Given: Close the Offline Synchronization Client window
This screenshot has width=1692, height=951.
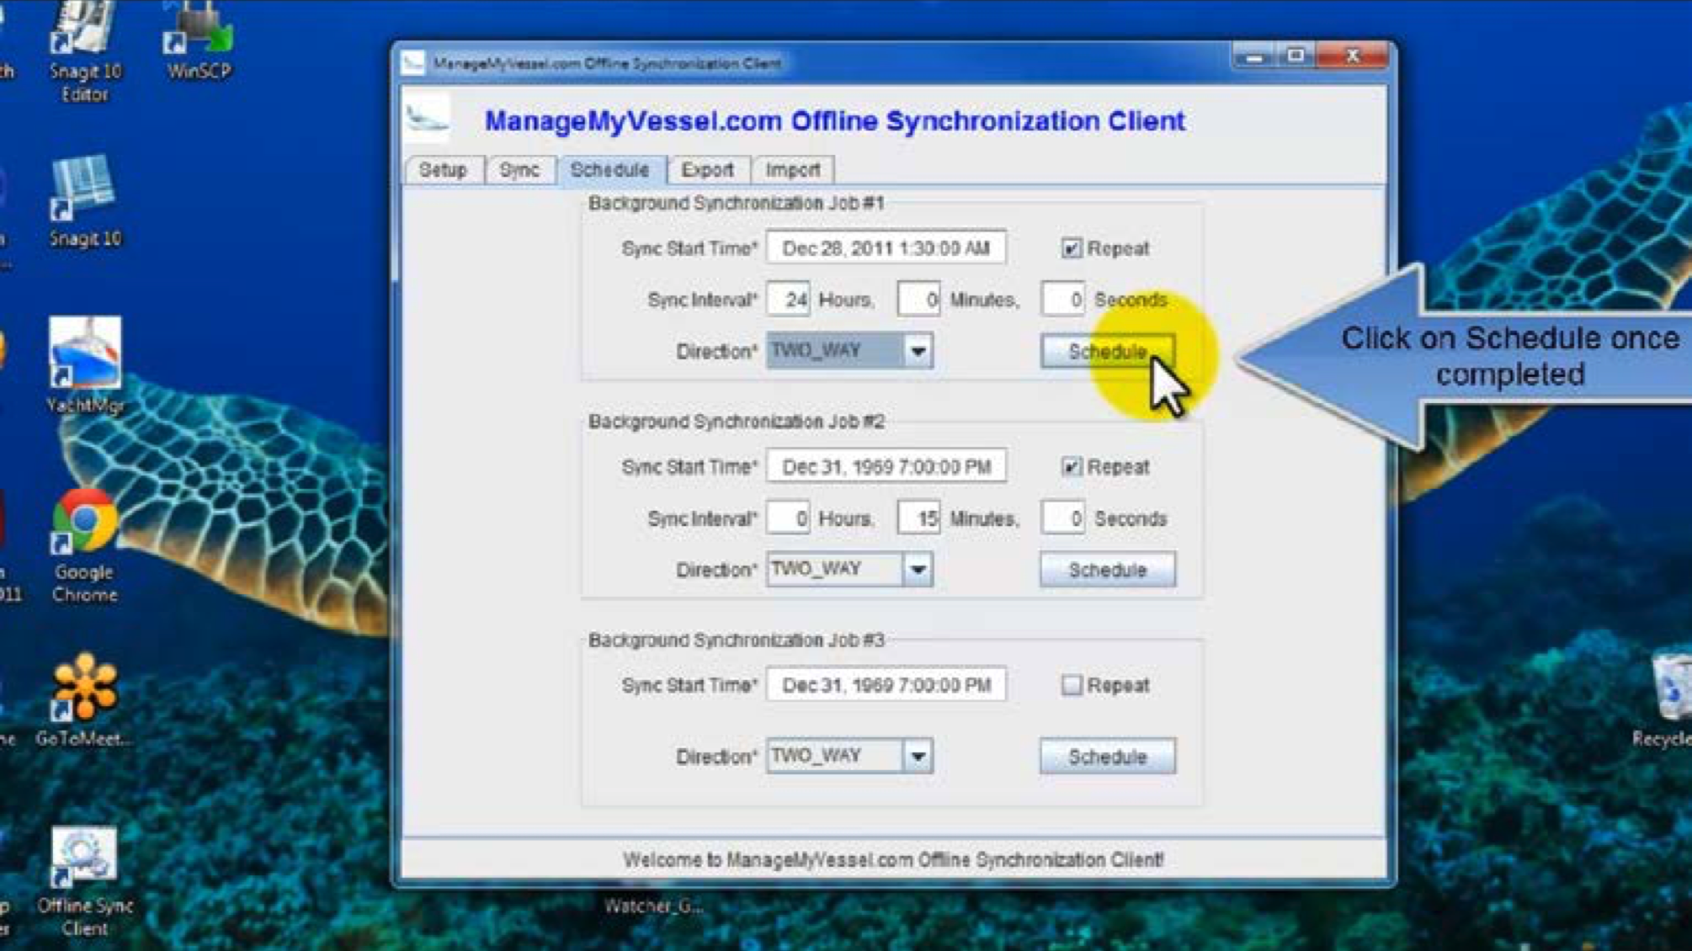Looking at the screenshot, I should pyautogui.click(x=1353, y=56).
